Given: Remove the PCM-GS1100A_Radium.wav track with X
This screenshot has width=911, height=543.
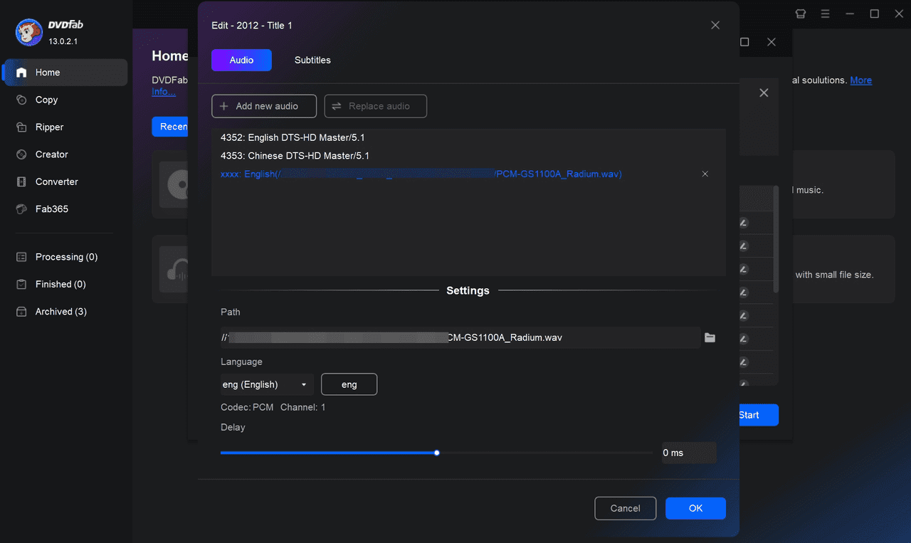Looking at the screenshot, I should [705, 174].
